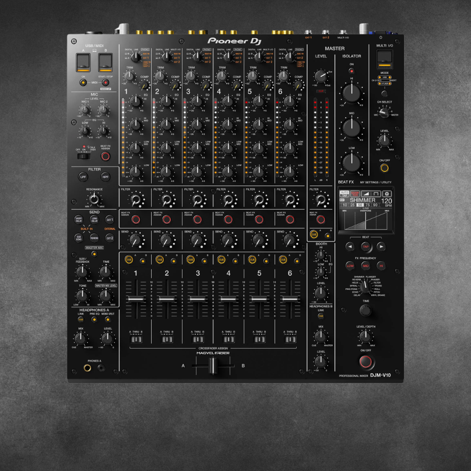Toggle Headphones A MONO SPLIT button
471x471 pixels.
coord(107,319)
